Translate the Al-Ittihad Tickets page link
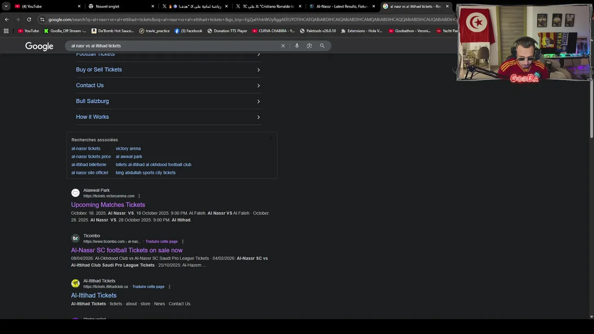 point(148,287)
